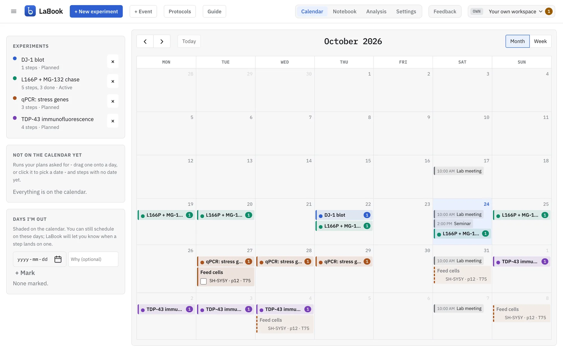563x352 pixels.
Task: Open Lab meeting event on Oct 17
Action: (x=459, y=171)
